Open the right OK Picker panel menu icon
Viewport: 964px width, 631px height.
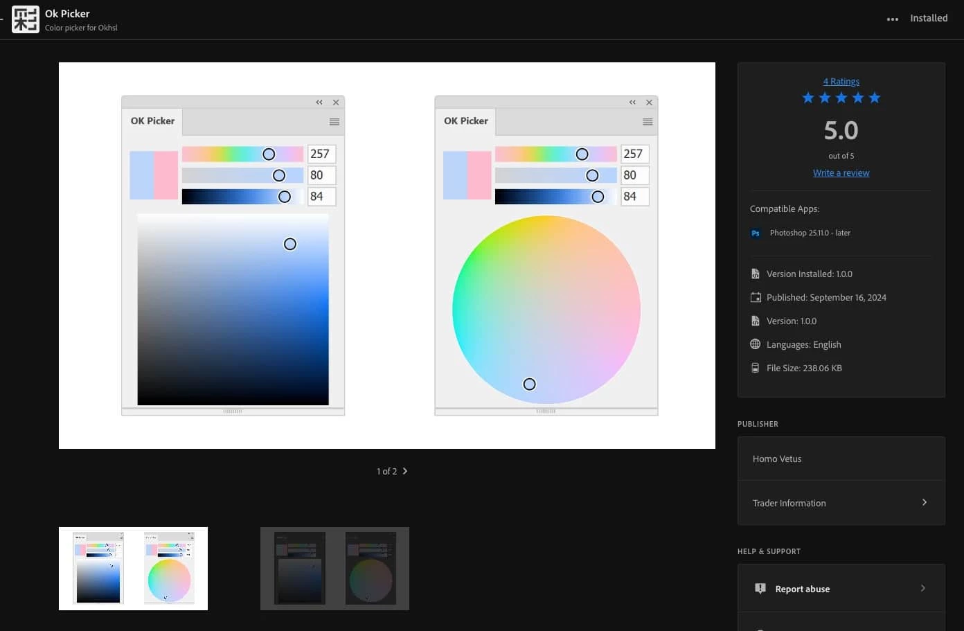pos(648,122)
